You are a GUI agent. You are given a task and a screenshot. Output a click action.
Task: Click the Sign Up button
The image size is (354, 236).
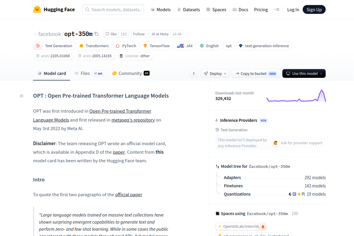[314, 9]
